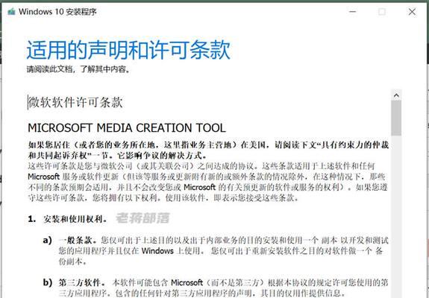The width and height of the screenshot is (429, 298).
Task: Click the 老蒋部落 watermark
Action: (143, 218)
